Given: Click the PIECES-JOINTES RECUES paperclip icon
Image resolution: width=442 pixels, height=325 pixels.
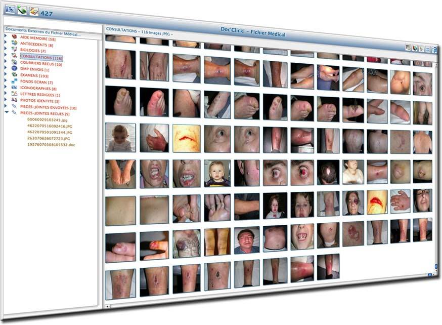Looking at the screenshot, I should (x=14, y=112).
